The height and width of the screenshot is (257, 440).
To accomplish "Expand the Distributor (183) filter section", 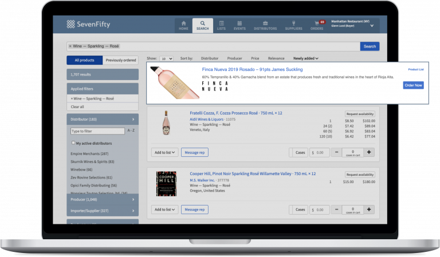I will pyautogui.click(x=103, y=119).
